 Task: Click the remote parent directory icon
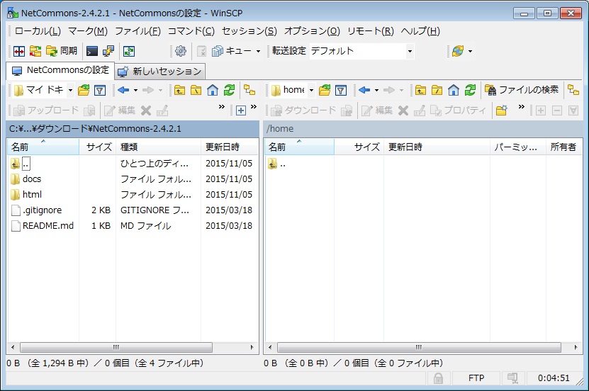[421, 90]
